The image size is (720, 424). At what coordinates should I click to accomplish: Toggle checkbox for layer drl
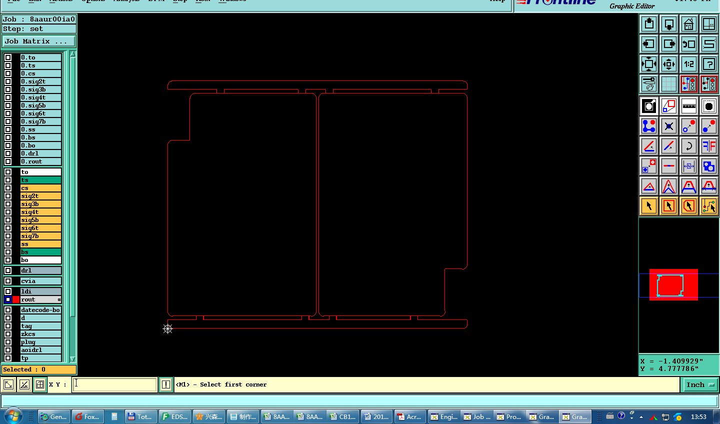tap(8, 270)
